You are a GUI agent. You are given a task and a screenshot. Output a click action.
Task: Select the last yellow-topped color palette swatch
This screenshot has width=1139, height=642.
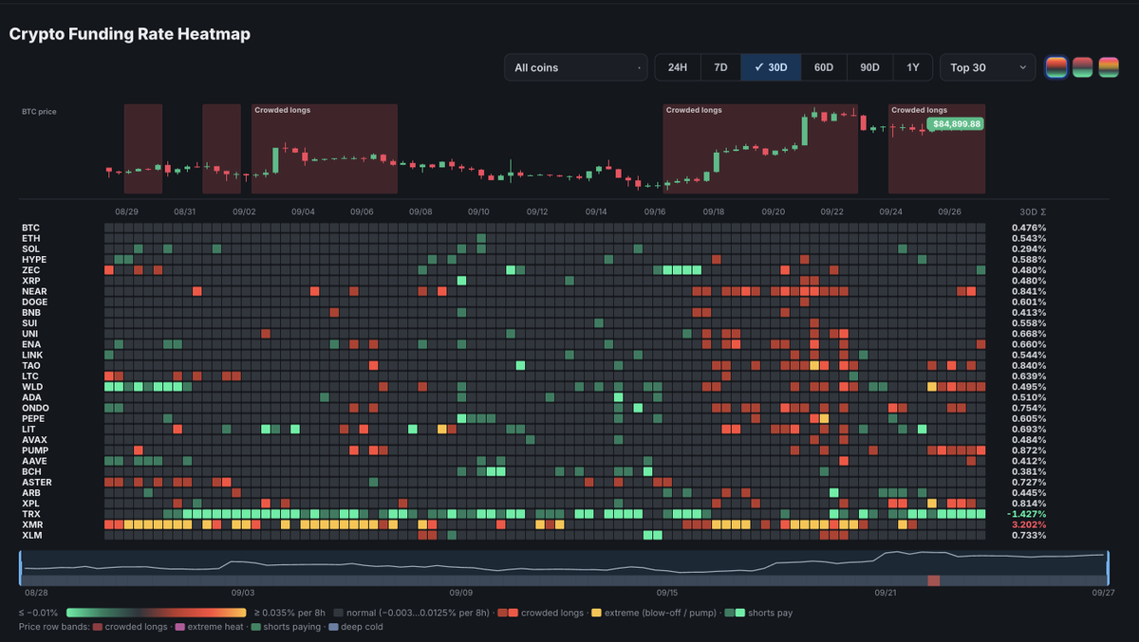[x=1109, y=67]
